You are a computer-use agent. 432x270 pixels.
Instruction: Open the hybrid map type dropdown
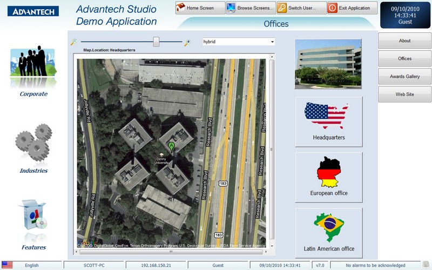(x=239, y=42)
